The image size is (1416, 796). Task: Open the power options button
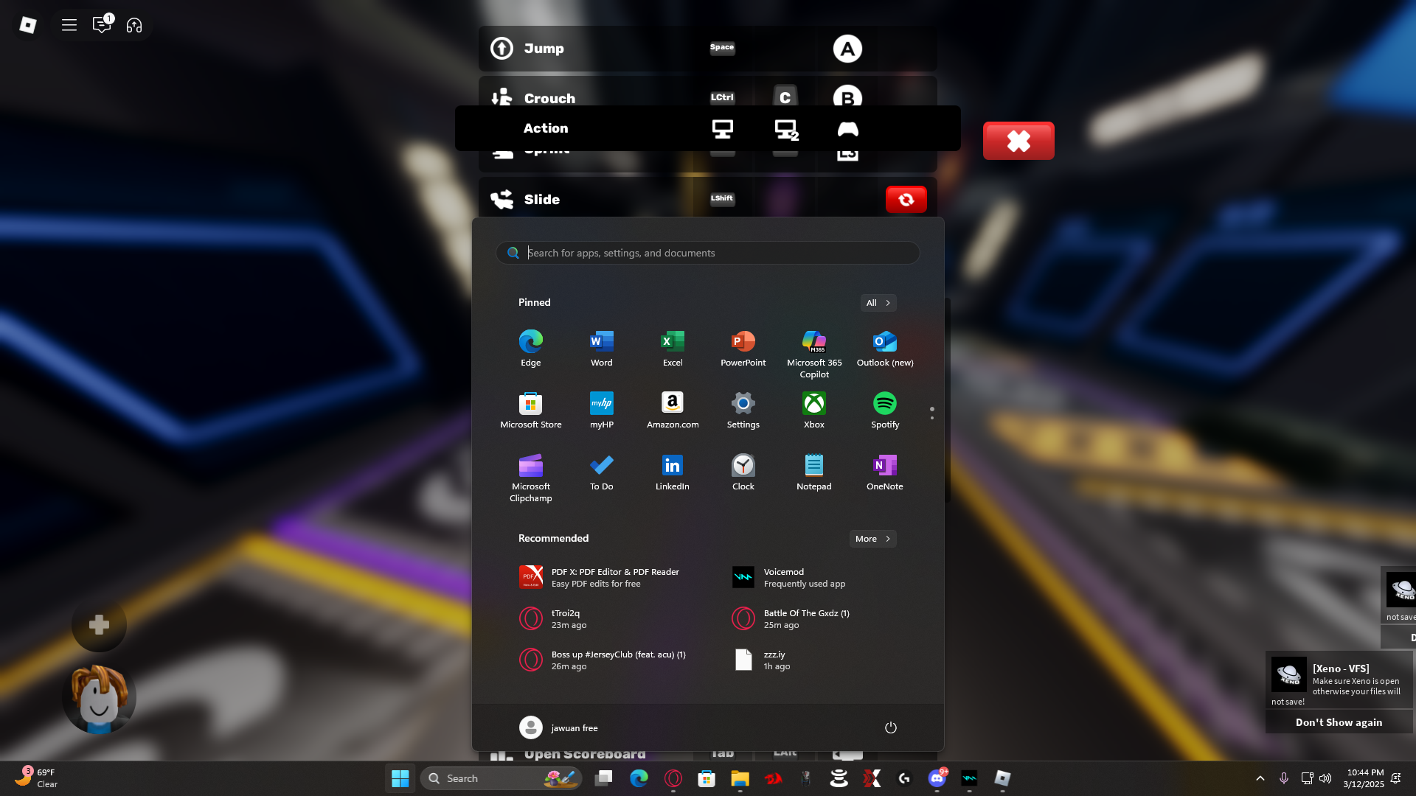tap(890, 728)
